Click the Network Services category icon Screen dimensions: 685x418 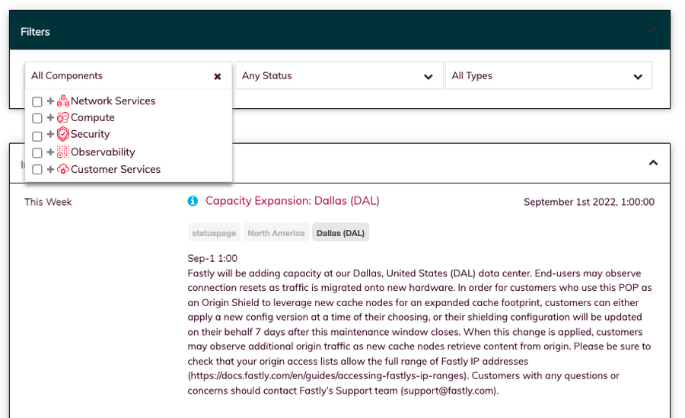[x=63, y=101]
